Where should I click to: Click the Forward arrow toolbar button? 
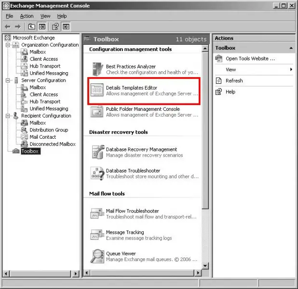[18, 26]
